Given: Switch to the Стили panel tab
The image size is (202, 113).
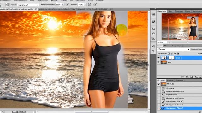Looking at the screenshot, I should click(x=187, y=11).
